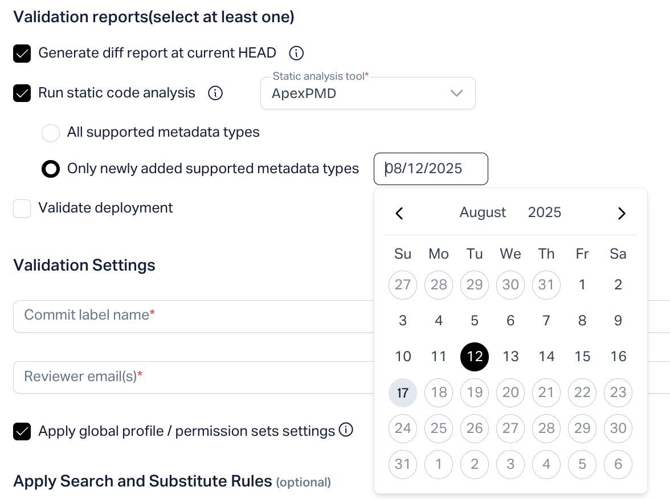This screenshot has height=499, width=670.
Task: Choose August 1 in the date picker
Action: pyautogui.click(x=582, y=285)
